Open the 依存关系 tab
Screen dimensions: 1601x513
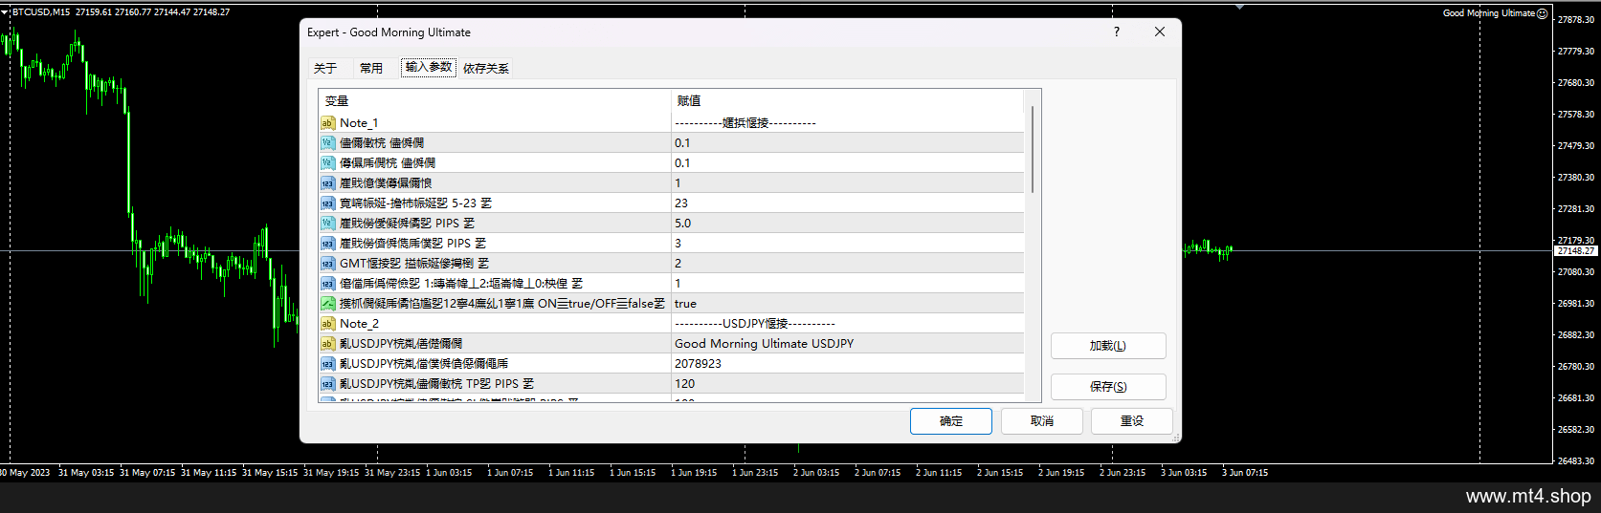[x=486, y=68]
